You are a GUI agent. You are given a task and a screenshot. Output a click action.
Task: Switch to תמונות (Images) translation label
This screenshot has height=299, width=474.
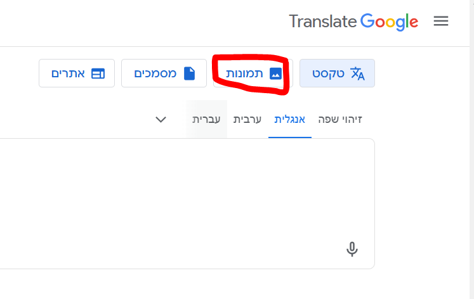pyautogui.click(x=244, y=73)
